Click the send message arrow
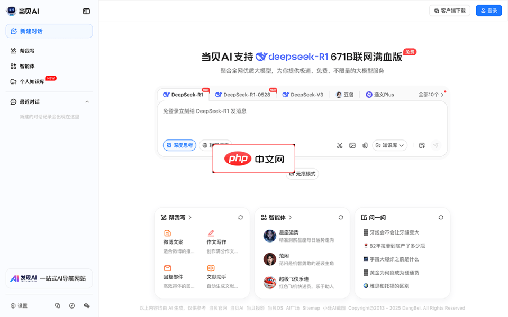This screenshot has height=317, width=508. [436, 146]
